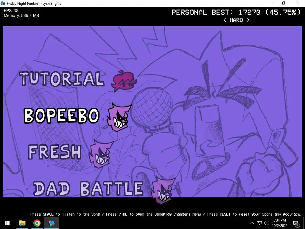
Task: Click the right arrow of difficulty selector
Action: coord(248,20)
